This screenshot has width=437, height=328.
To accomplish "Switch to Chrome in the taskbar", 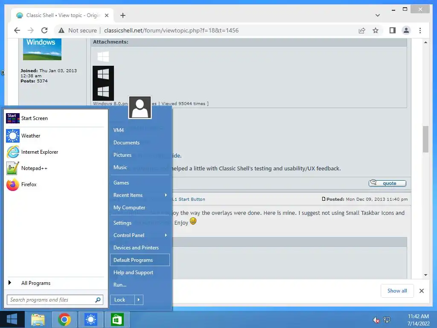I will pos(64,319).
